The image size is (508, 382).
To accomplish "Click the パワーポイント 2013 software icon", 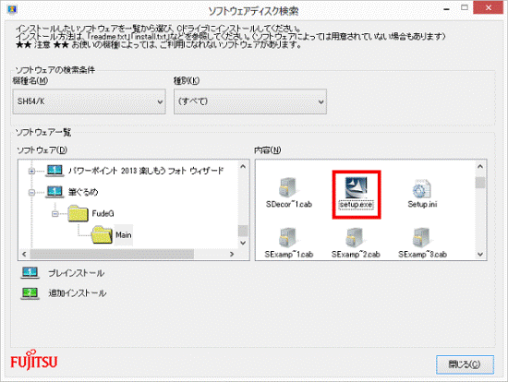I will (54, 171).
